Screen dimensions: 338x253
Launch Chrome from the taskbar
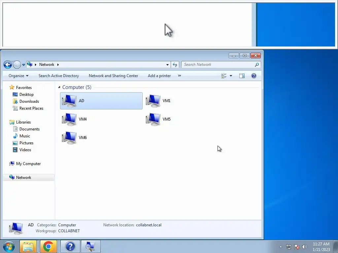tap(49, 246)
